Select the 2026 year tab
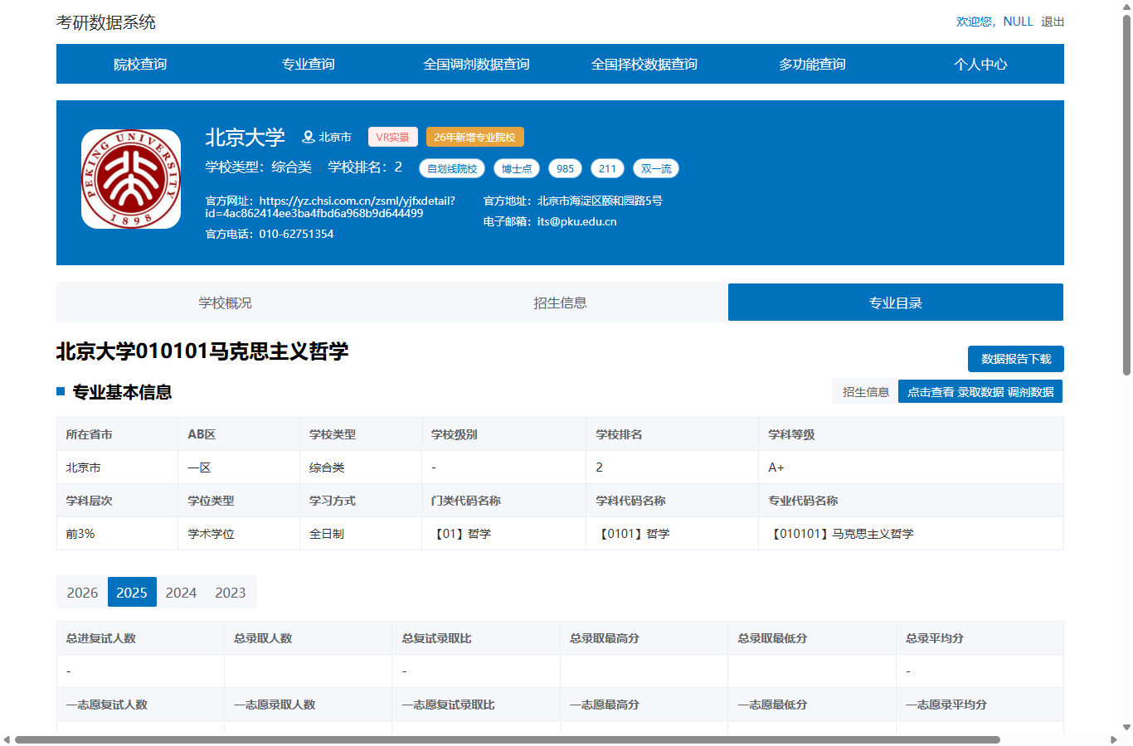 (82, 593)
